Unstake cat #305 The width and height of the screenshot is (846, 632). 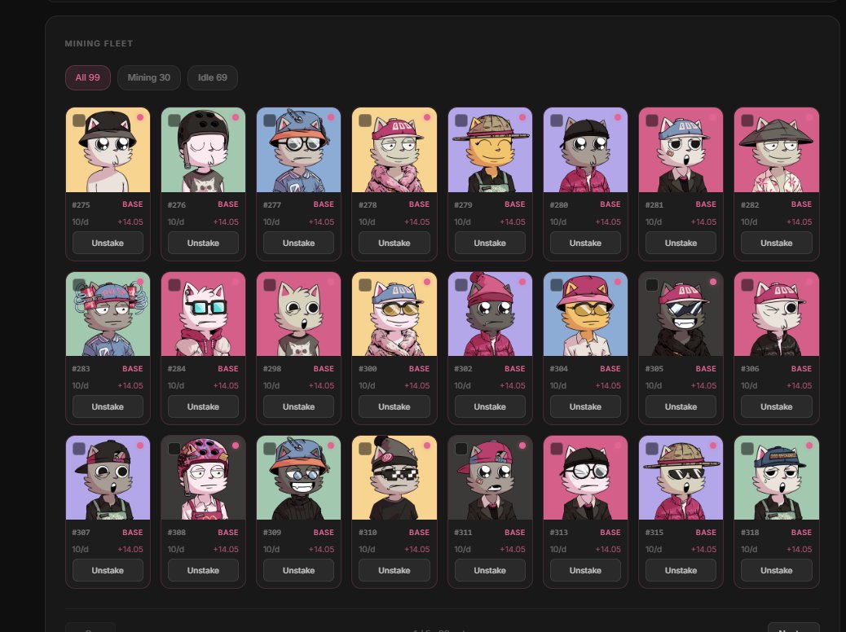(x=681, y=407)
